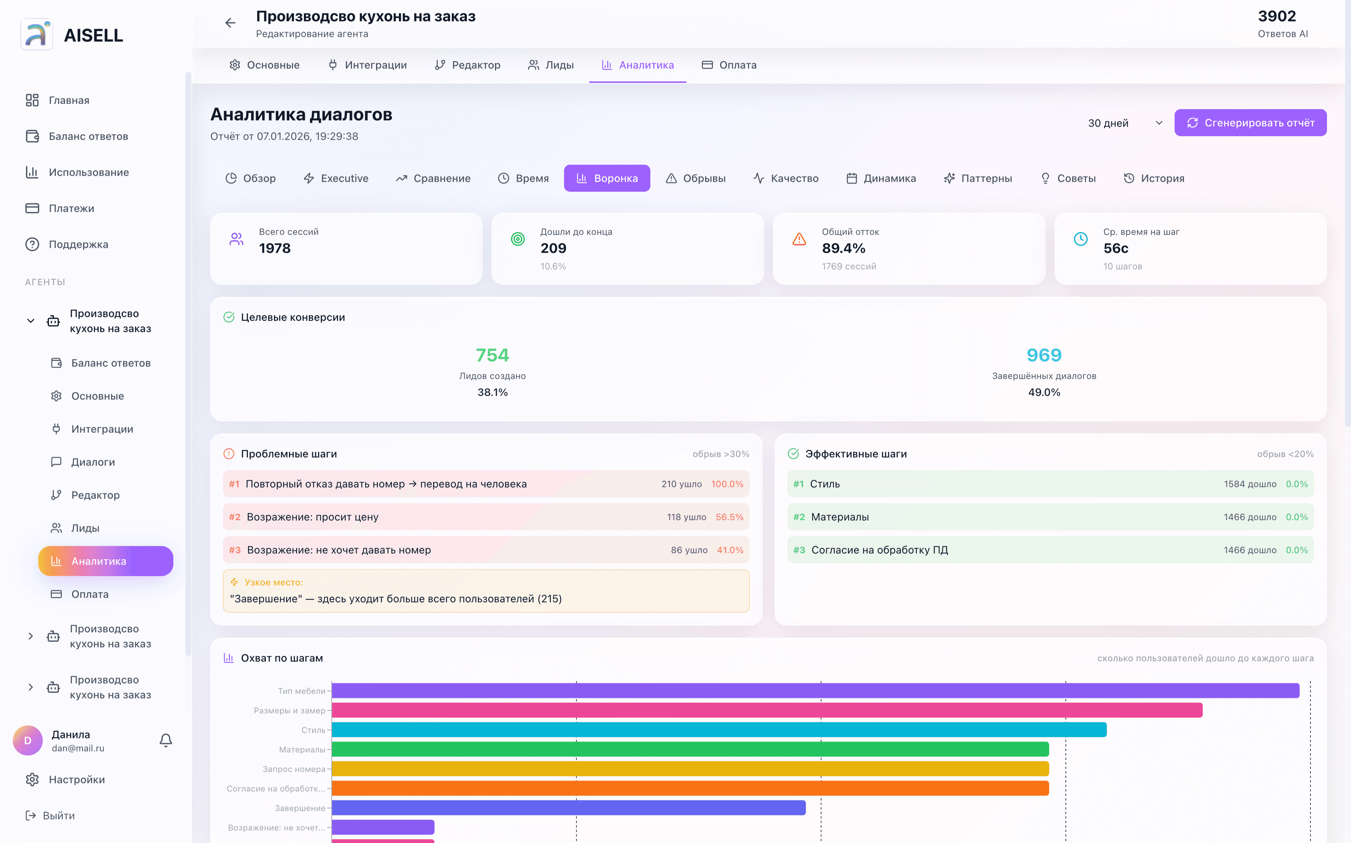1351x843 pixels.
Task: Click the Главная dashboard icon
Action: coord(32,100)
